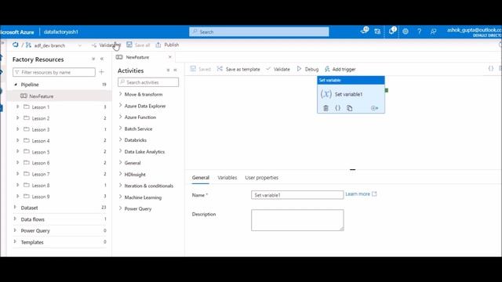The height and width of the screenshot is (282, 502).
Task: Expand the General activities
Action: 120,162
